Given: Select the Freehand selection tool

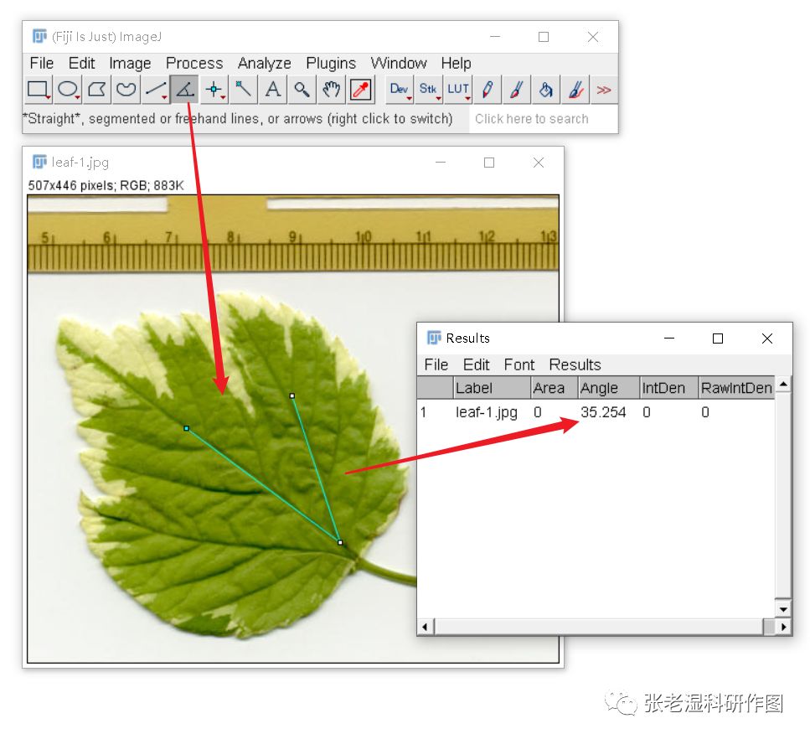Looking at the screenshot, I should coord(126,90).
